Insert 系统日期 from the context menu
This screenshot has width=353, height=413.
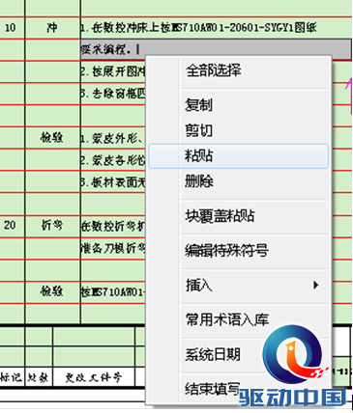213,354
